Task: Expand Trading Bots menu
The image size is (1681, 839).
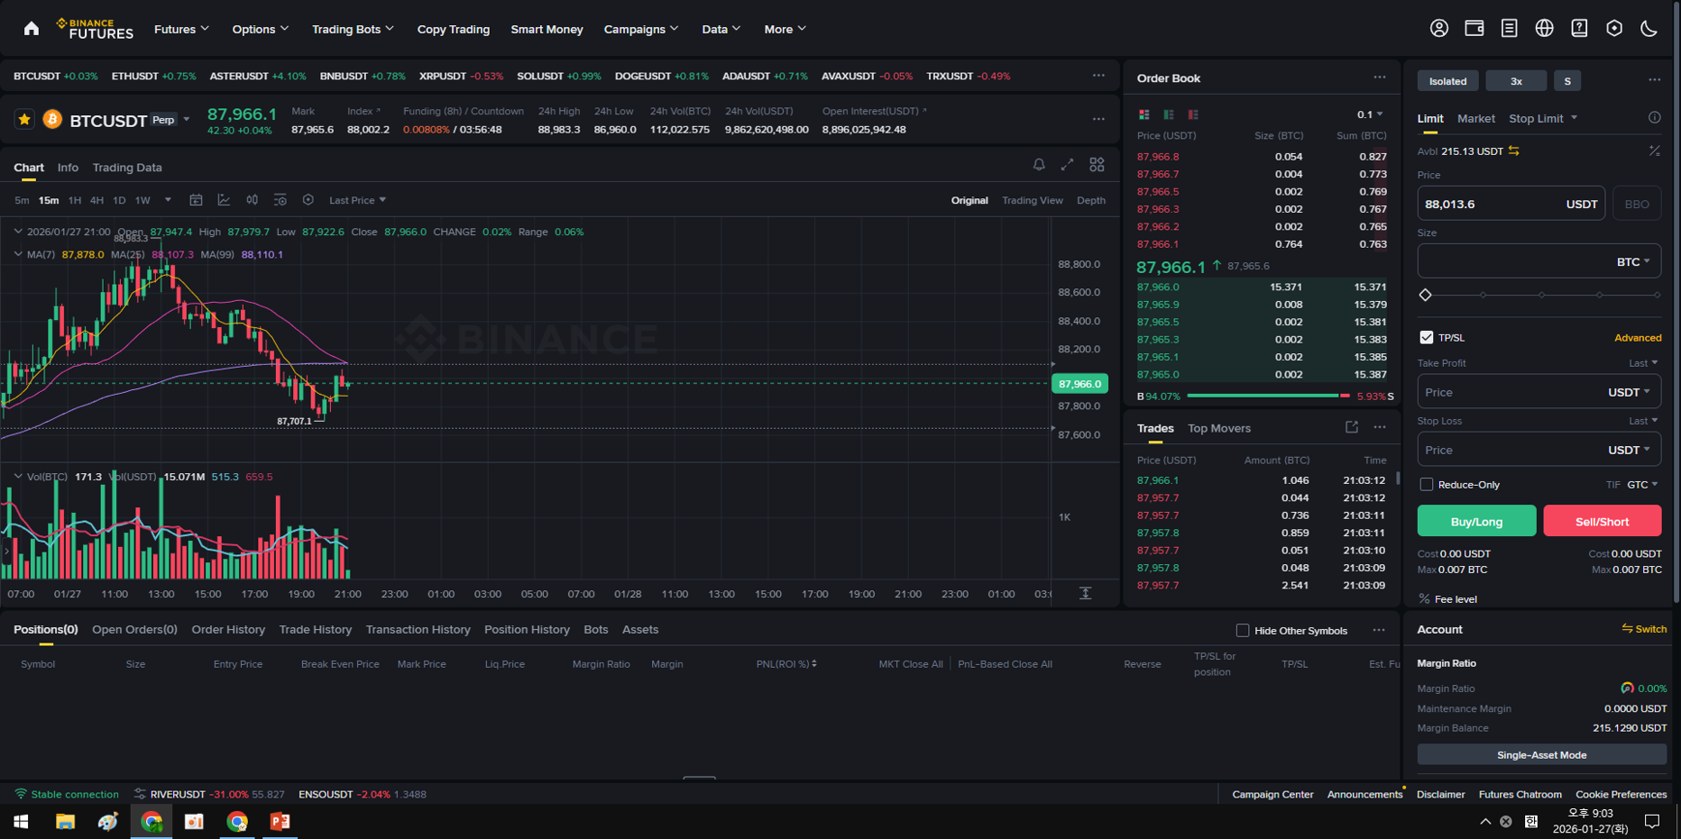Action: pyautogui.click(x=353, y=29)
